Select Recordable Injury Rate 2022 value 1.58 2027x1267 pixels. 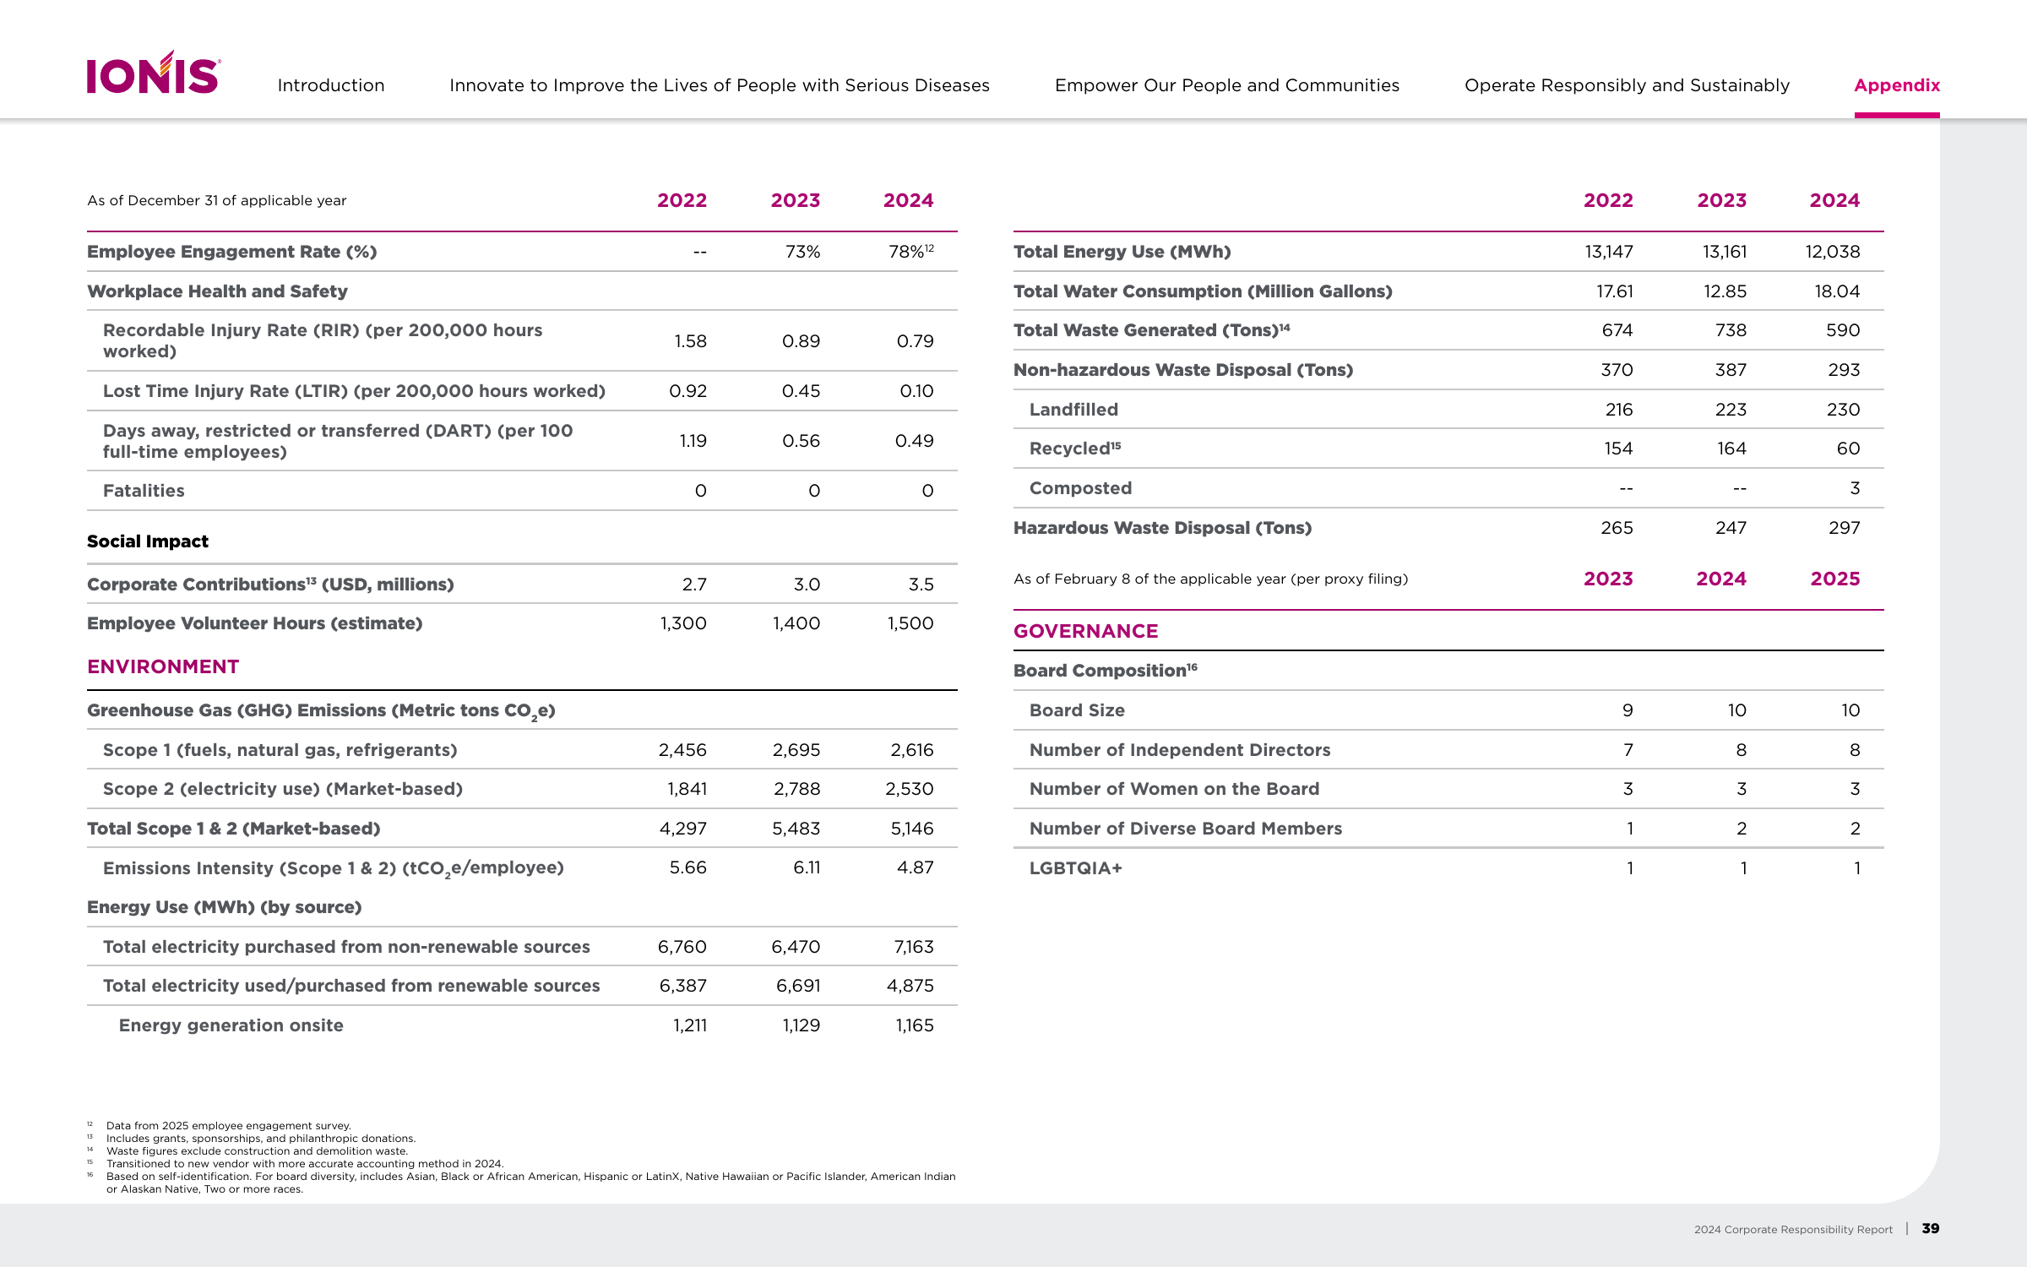point(690,341)
